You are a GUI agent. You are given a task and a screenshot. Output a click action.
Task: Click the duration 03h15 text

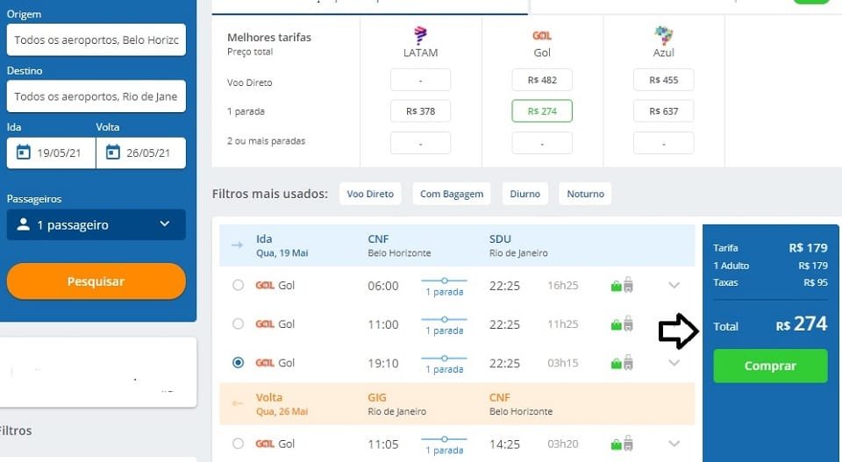coord(563,363)
